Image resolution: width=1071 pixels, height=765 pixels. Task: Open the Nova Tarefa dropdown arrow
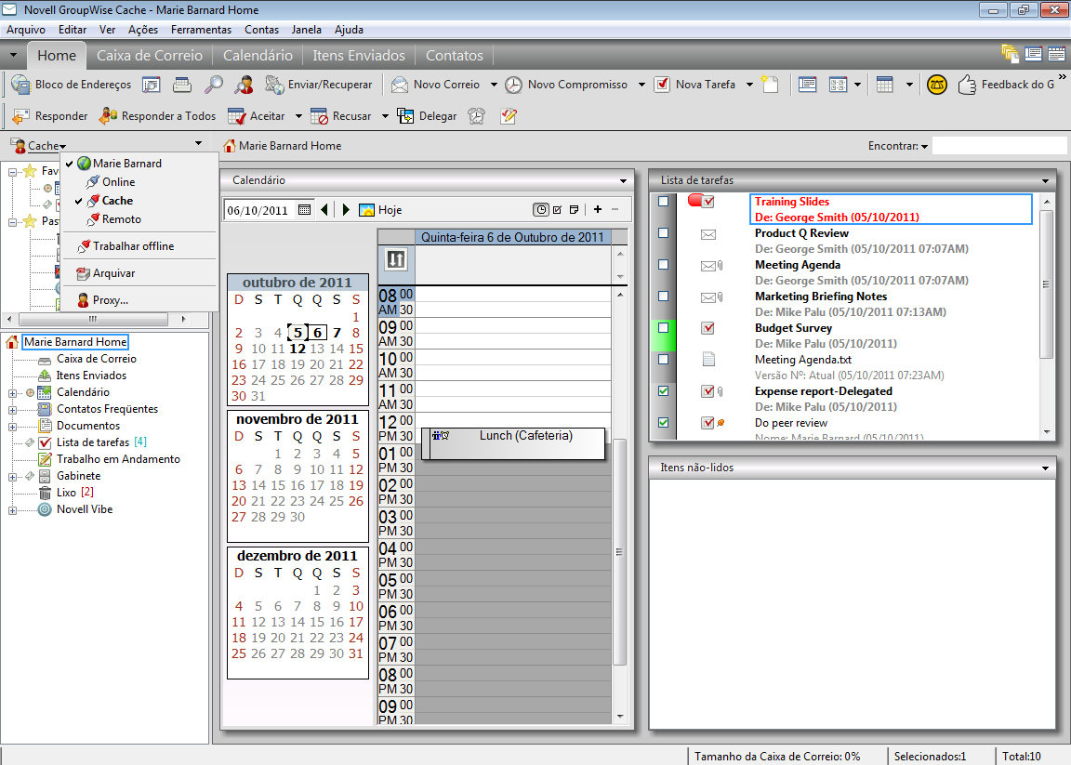click(748, 85)
